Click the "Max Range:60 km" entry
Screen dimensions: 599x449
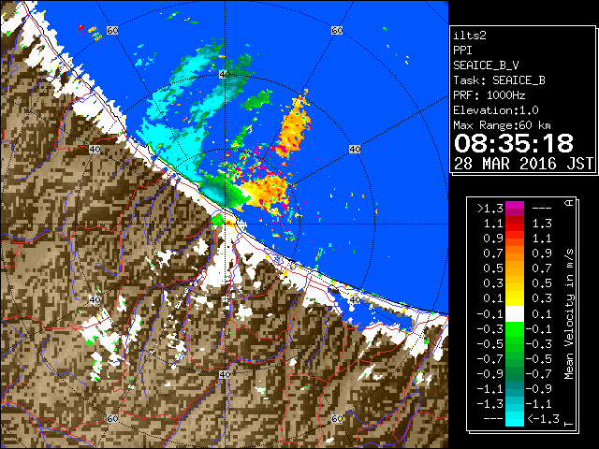(502, 125)
